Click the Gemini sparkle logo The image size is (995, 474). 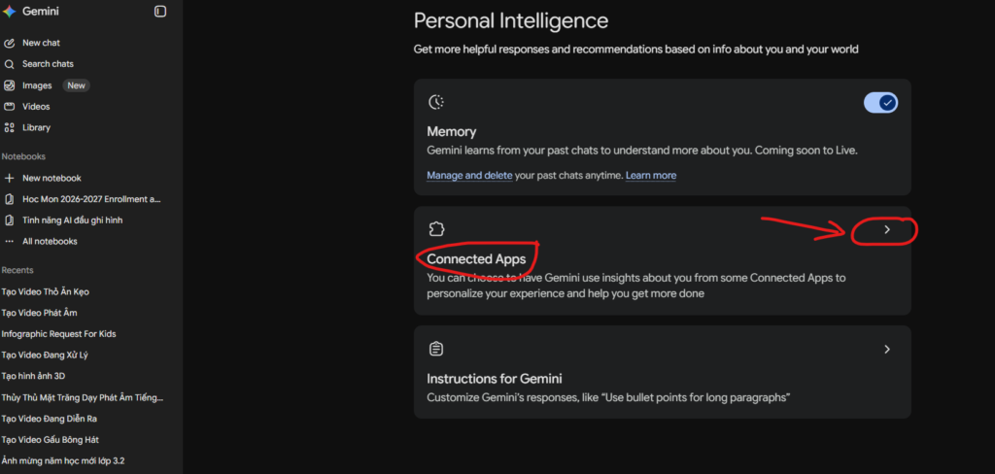click(x=10, y=12)
